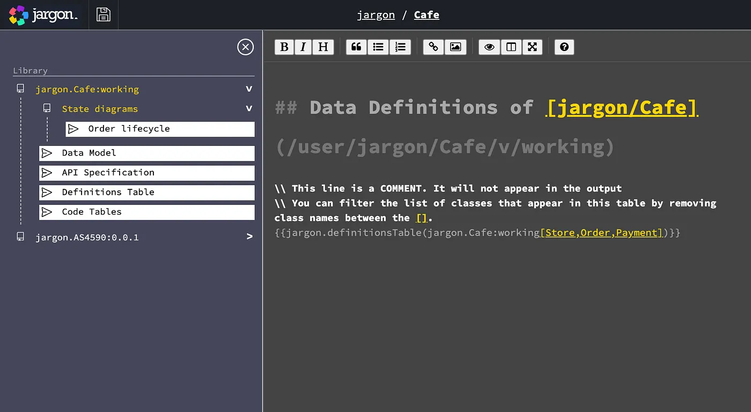Insert an image using the image icon
Image resolution: width=751 pixels, height=412 pixels.
pos(455,47)
